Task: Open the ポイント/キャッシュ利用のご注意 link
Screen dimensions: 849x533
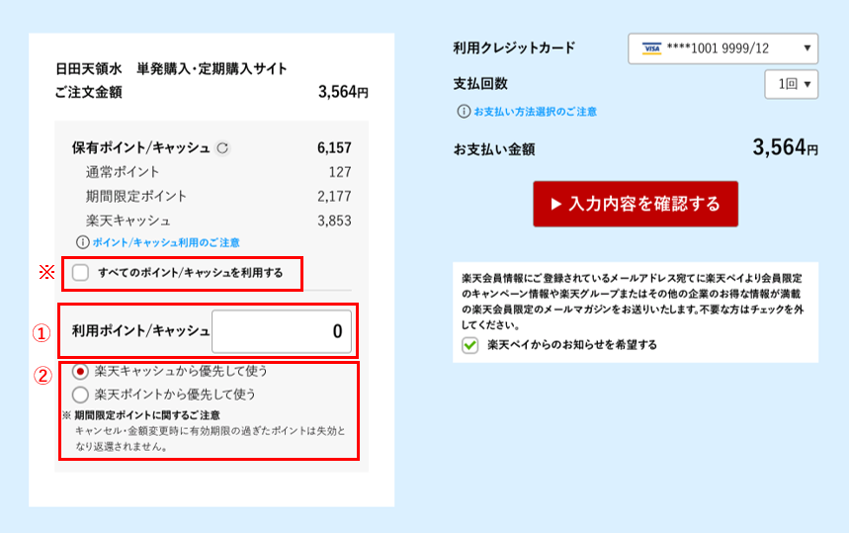Action: tap(166, 242)
